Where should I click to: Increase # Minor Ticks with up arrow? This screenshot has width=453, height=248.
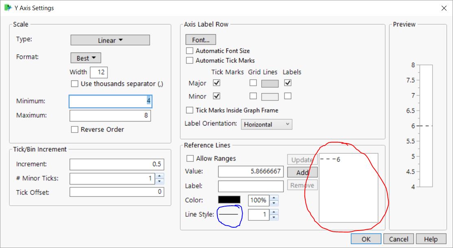click(160, 176)
